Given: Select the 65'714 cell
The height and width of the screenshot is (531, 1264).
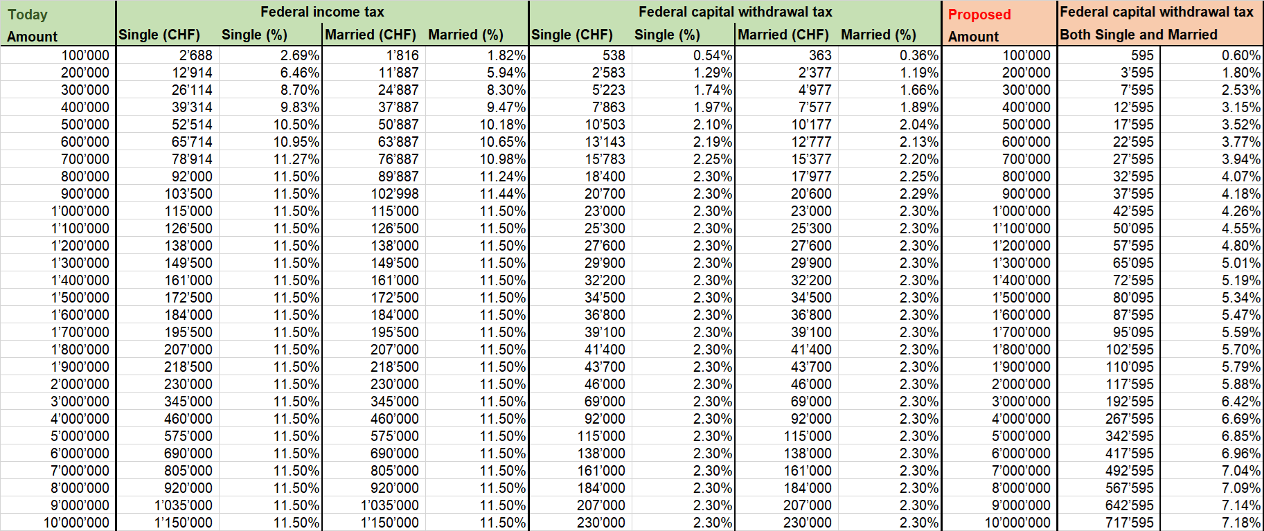Looking at the screenshot, I should coord(168,142).
